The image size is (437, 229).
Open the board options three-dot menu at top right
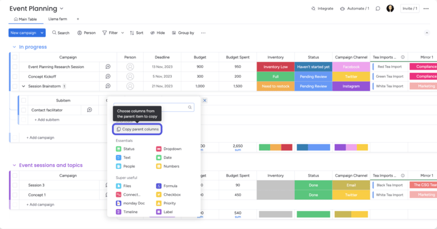426,9
